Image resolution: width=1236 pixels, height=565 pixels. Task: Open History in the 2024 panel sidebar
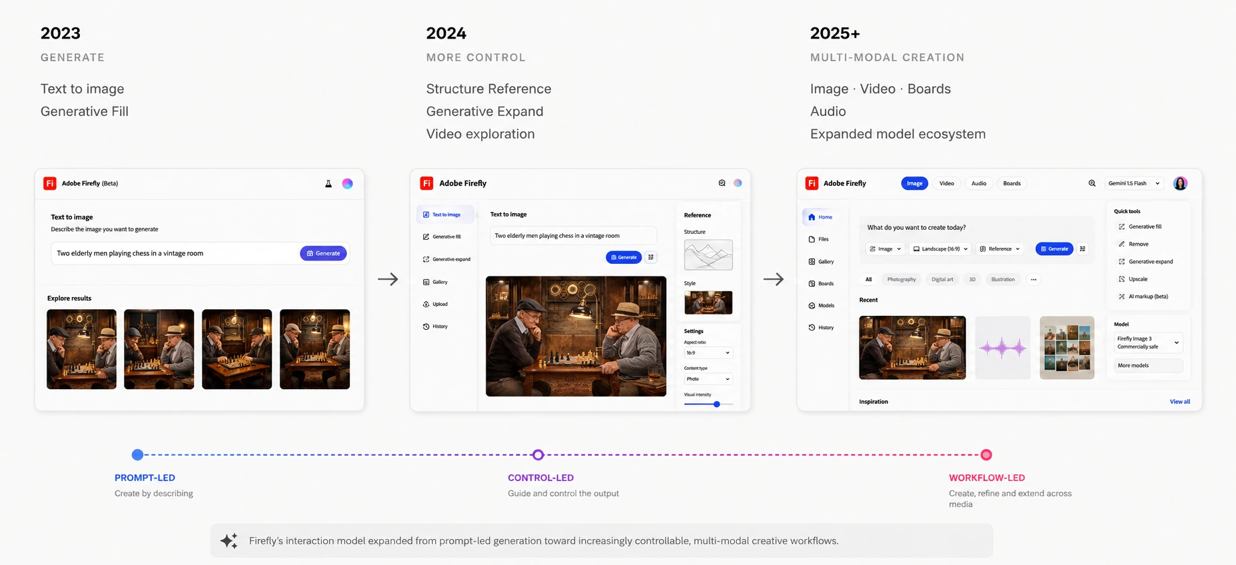point(435,326)
